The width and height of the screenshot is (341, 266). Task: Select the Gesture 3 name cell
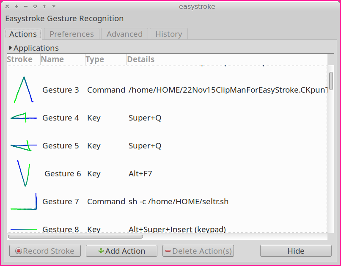tap(60, 90)
